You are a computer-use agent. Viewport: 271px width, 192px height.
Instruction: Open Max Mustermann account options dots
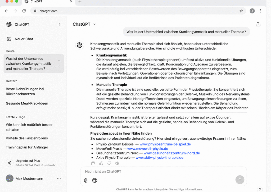(x=59, y=178)
